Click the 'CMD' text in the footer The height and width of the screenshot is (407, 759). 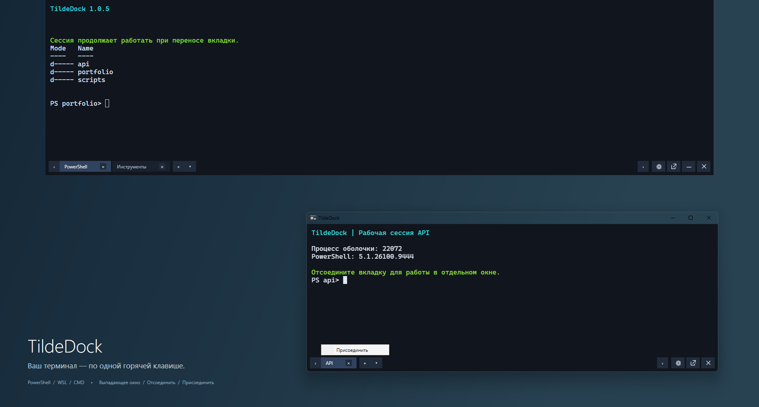click(x=79, y=383)
